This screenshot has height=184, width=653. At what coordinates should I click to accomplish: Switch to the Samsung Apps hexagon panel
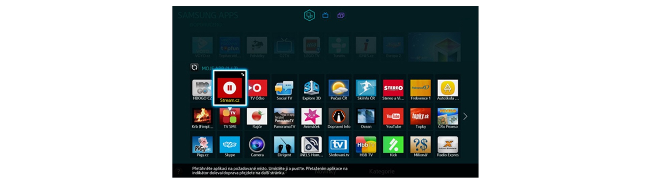[x=309, y=15]
